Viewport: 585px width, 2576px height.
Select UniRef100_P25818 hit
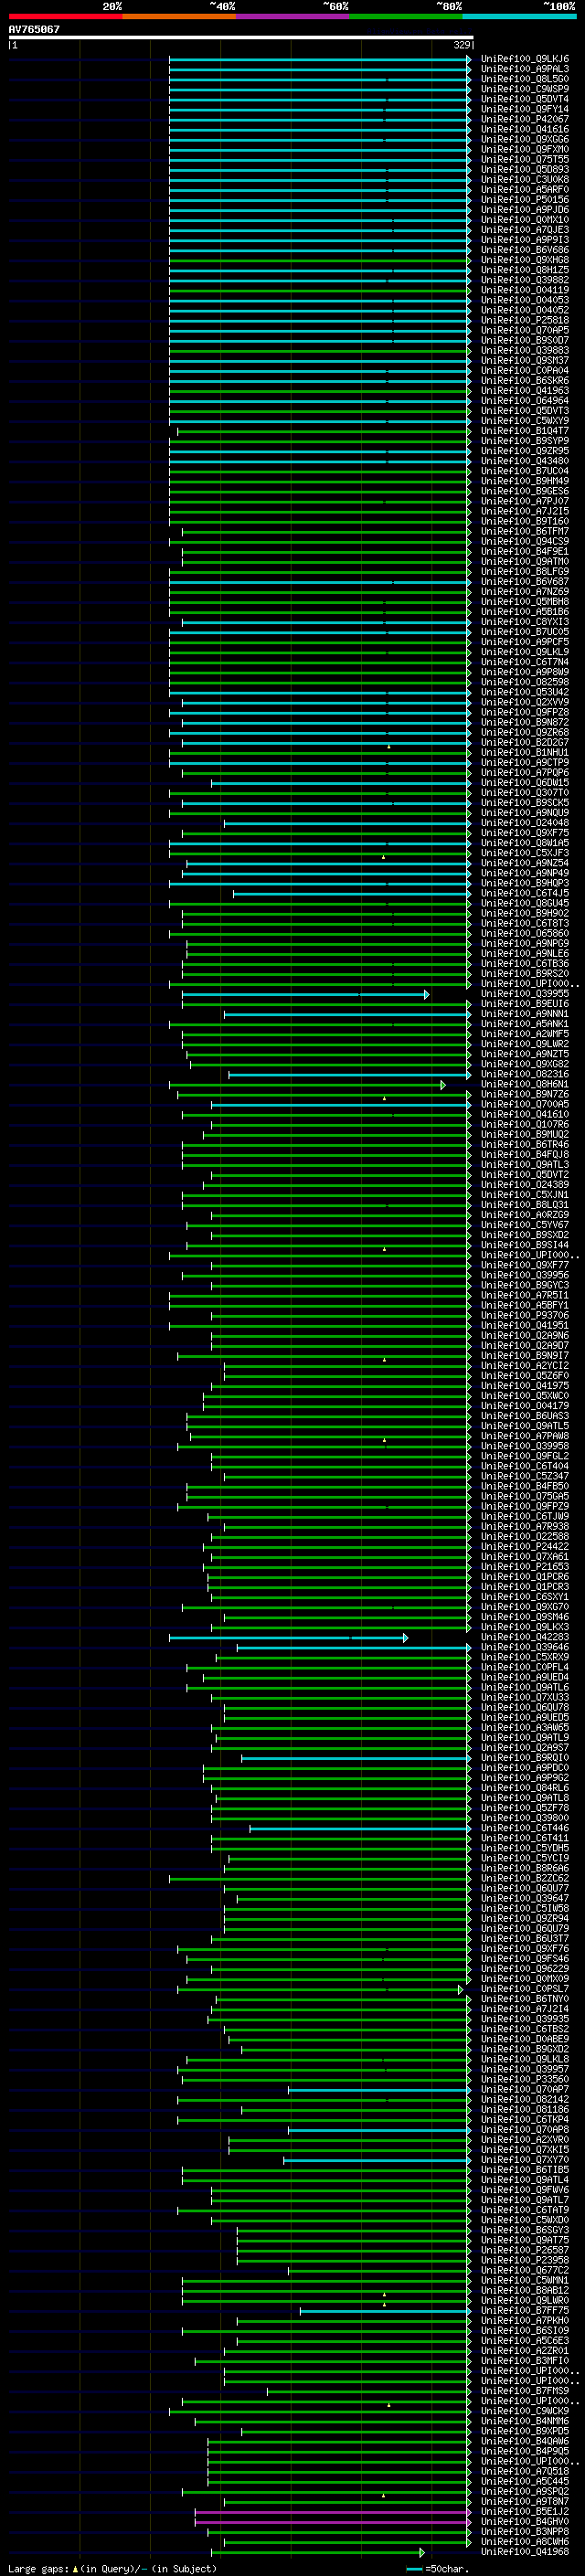click(524, 320)
